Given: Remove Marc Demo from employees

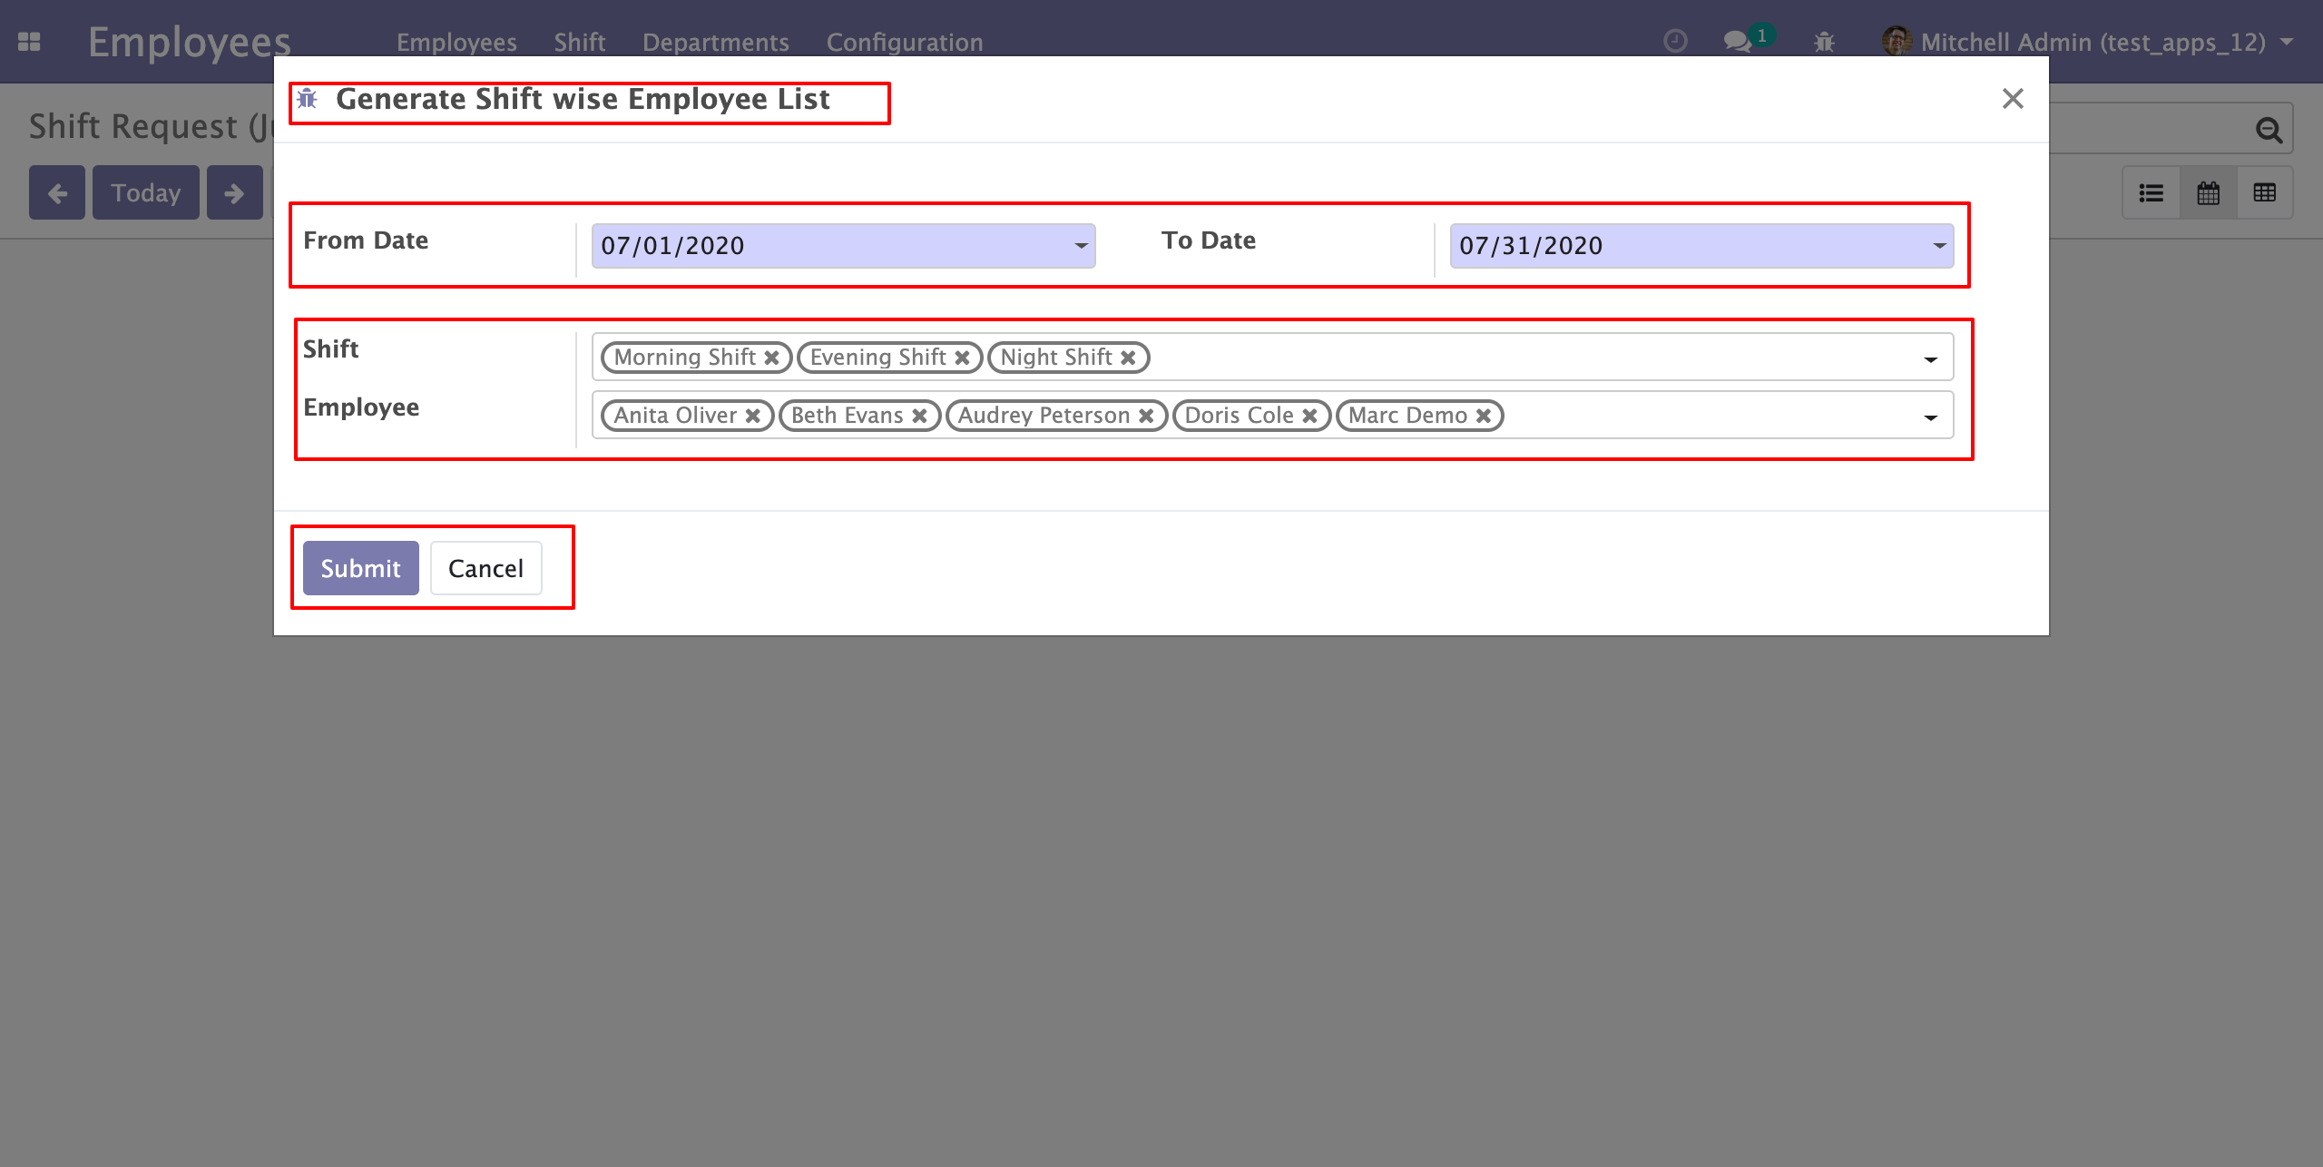Looking at the screenshot, I should 1485,416.
